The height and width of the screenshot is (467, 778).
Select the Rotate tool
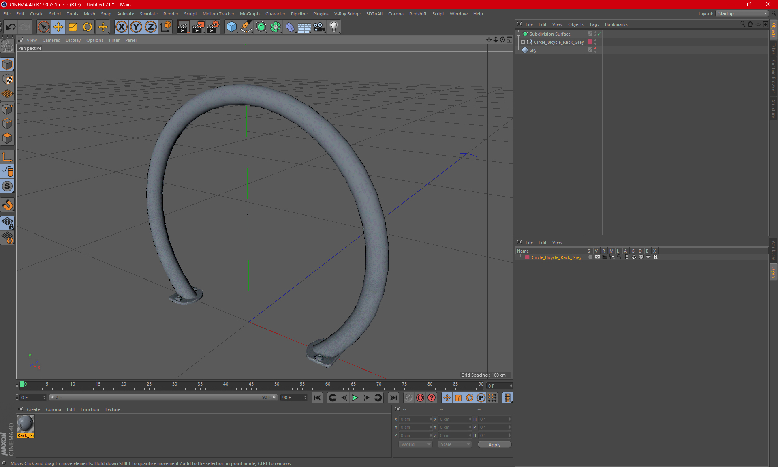coord(88,27)
